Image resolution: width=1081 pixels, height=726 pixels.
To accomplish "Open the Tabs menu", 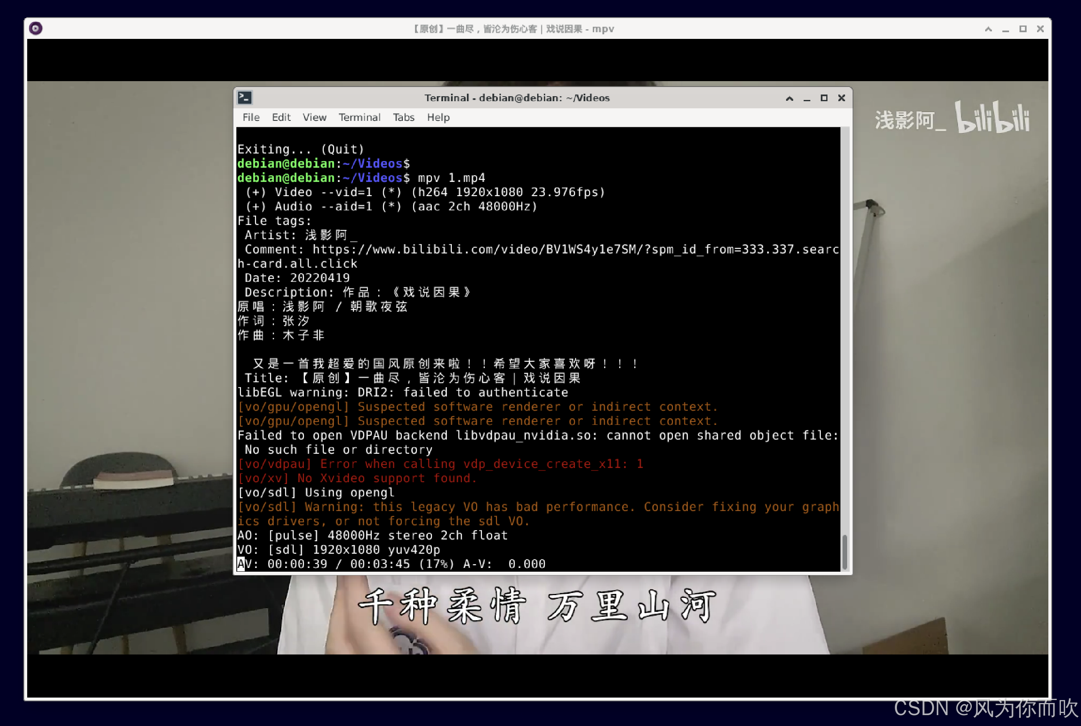I will (403, 117).
